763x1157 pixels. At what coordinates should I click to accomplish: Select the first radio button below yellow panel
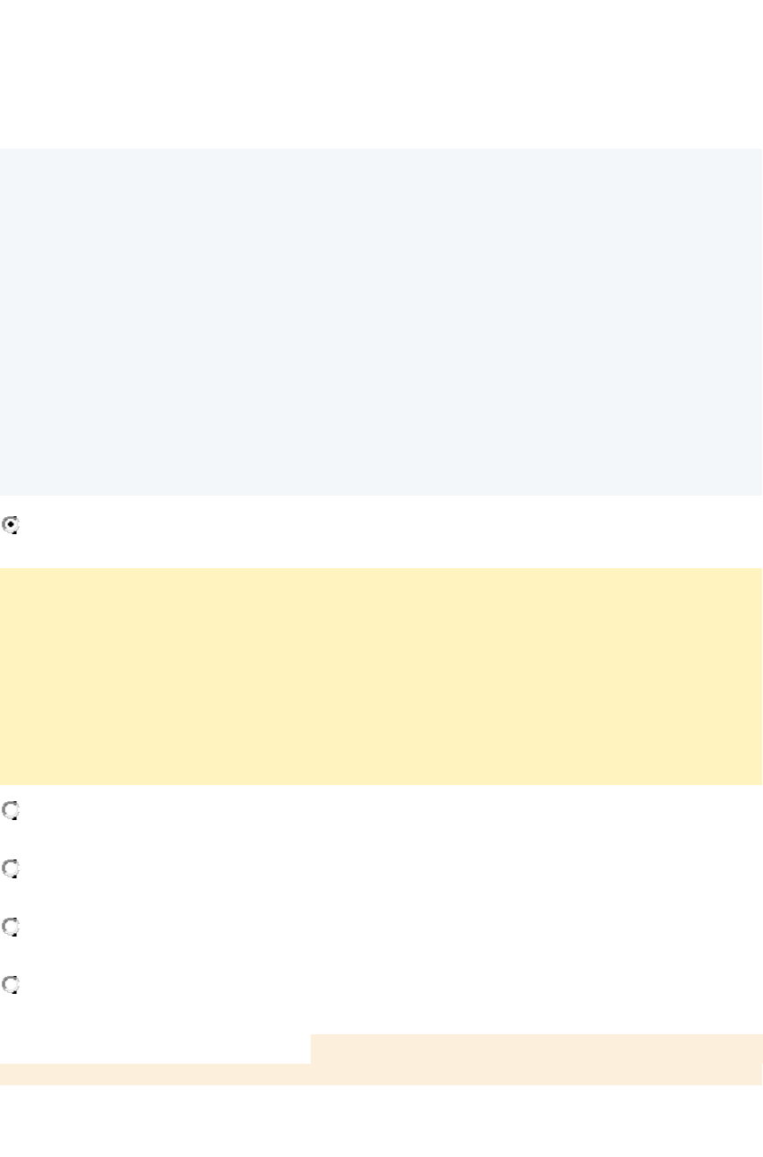12,811
